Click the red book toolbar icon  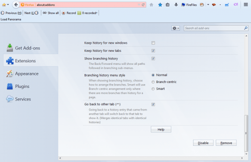(214, 5)
